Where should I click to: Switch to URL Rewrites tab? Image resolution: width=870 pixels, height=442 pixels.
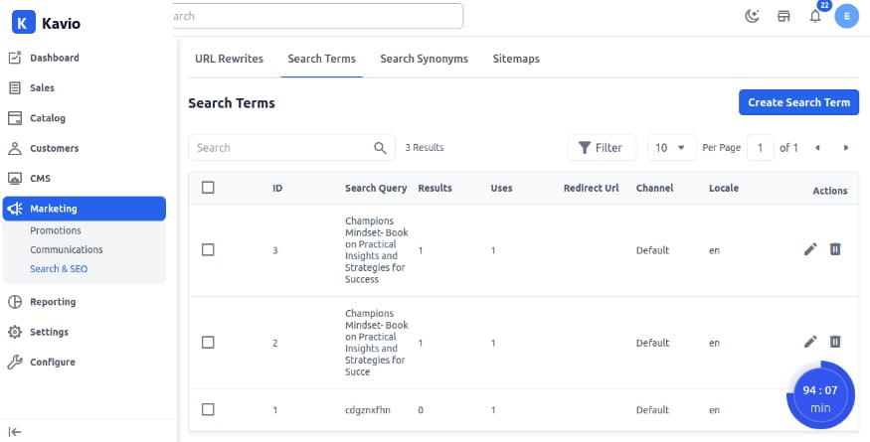coord(229,59)
